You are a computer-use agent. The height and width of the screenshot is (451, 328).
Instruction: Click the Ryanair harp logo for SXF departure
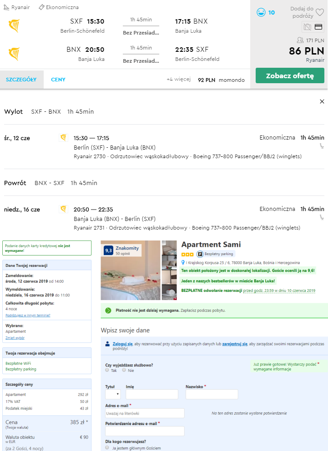coord(14,25)
